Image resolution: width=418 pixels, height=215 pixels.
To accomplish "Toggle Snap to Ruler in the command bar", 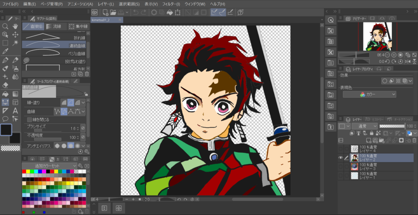I will click(214, 12).
